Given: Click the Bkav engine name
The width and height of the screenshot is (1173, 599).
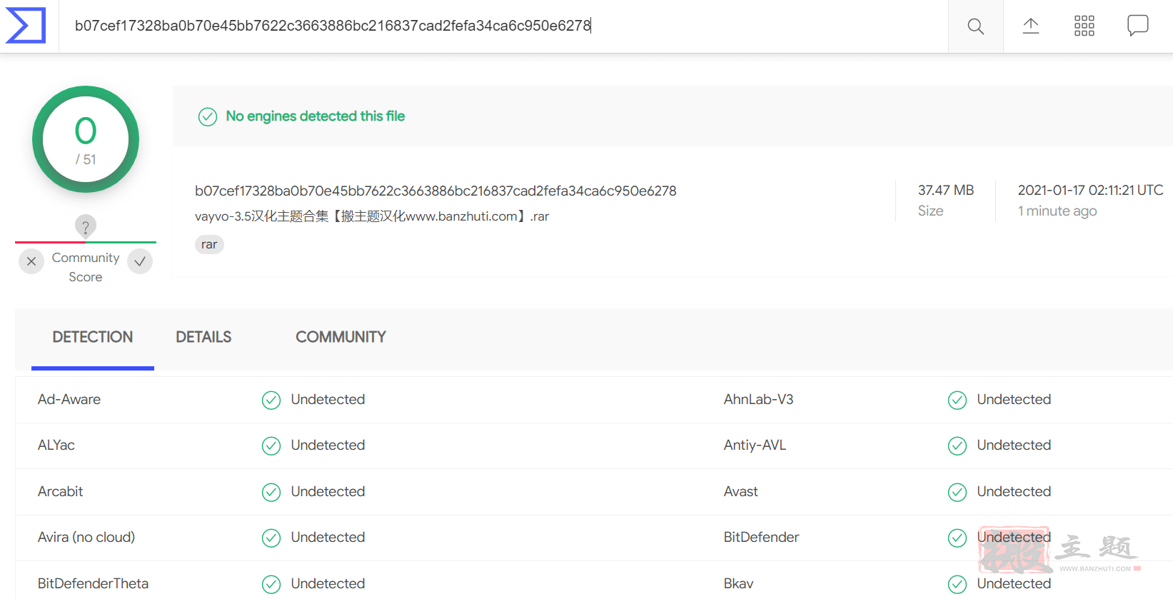Looking at the screenshot, I should (739, 583).
